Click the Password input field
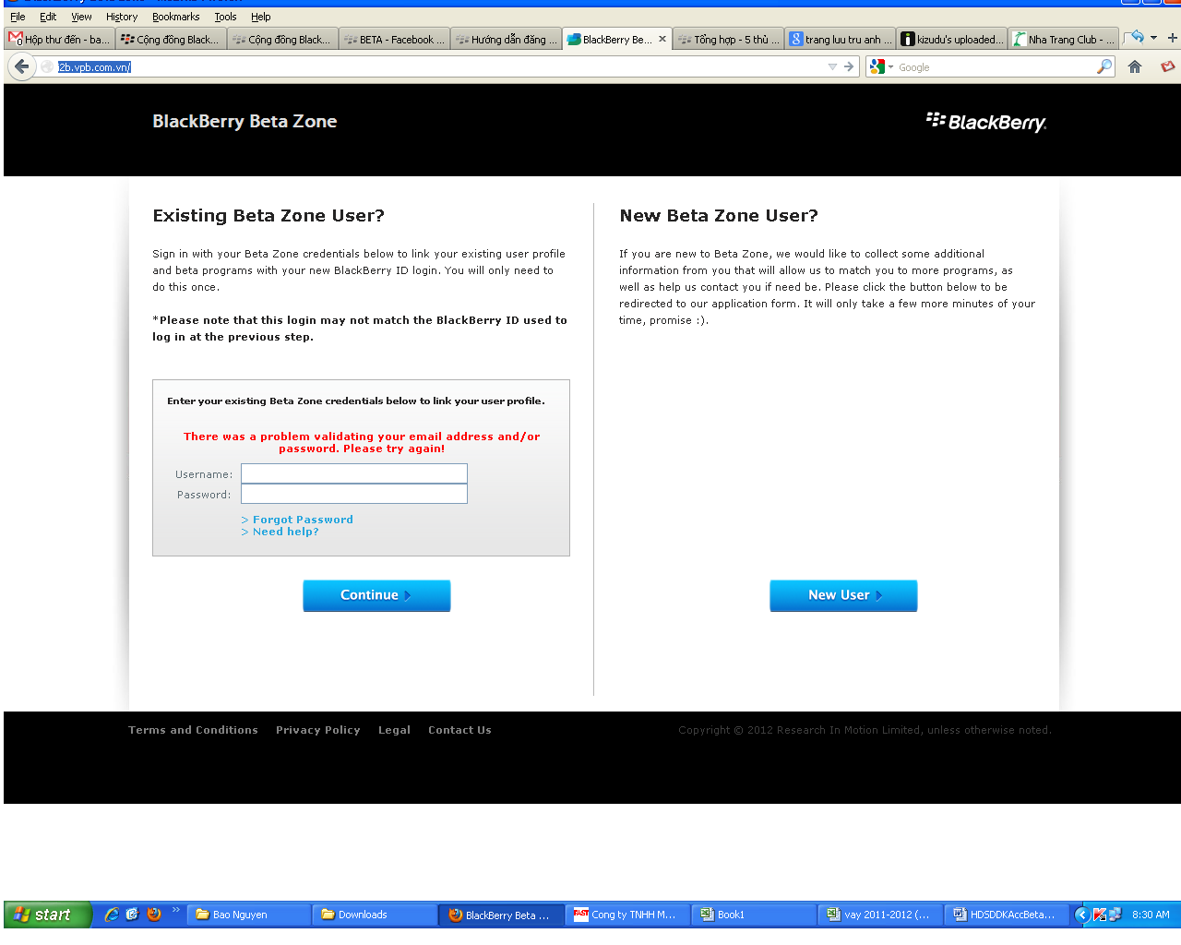The height and width of the screenshot is (945, 1181). point(354,494)
